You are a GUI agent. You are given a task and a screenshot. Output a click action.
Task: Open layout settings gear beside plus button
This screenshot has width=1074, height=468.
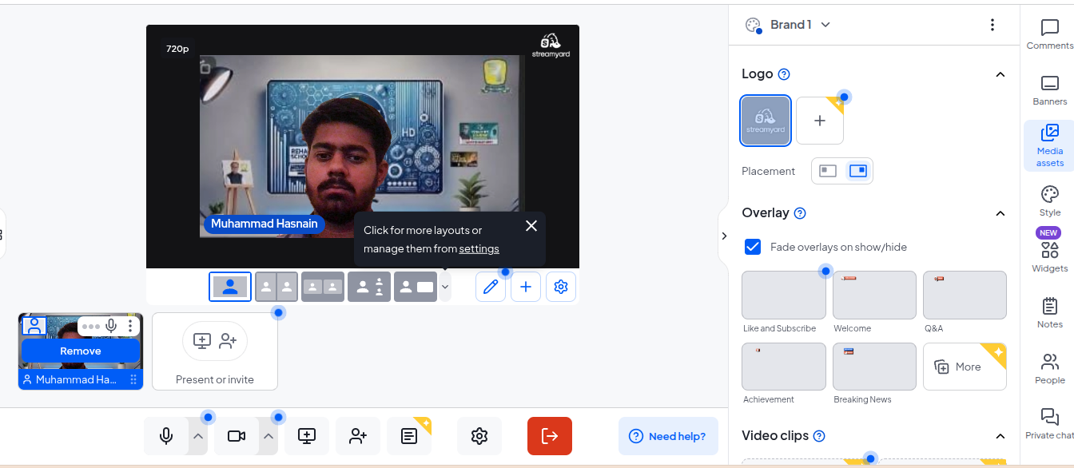coord(561,287)
